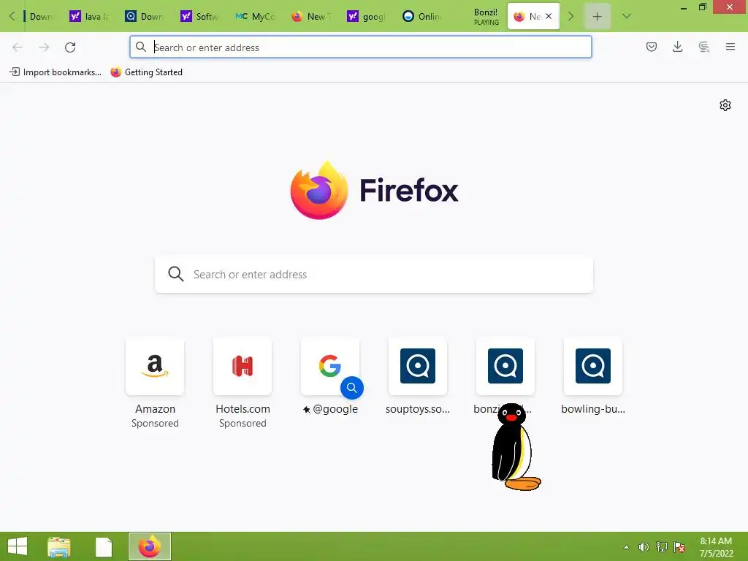Minimize the Firefox window
This screenshot has width=748, height=561.
684,7
